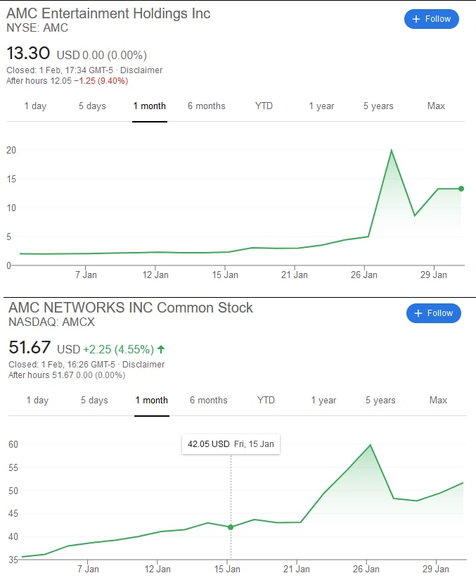Click the plus icon in AMC Networks Follow button
476x585 pixels.
click(x=418, y=313)
